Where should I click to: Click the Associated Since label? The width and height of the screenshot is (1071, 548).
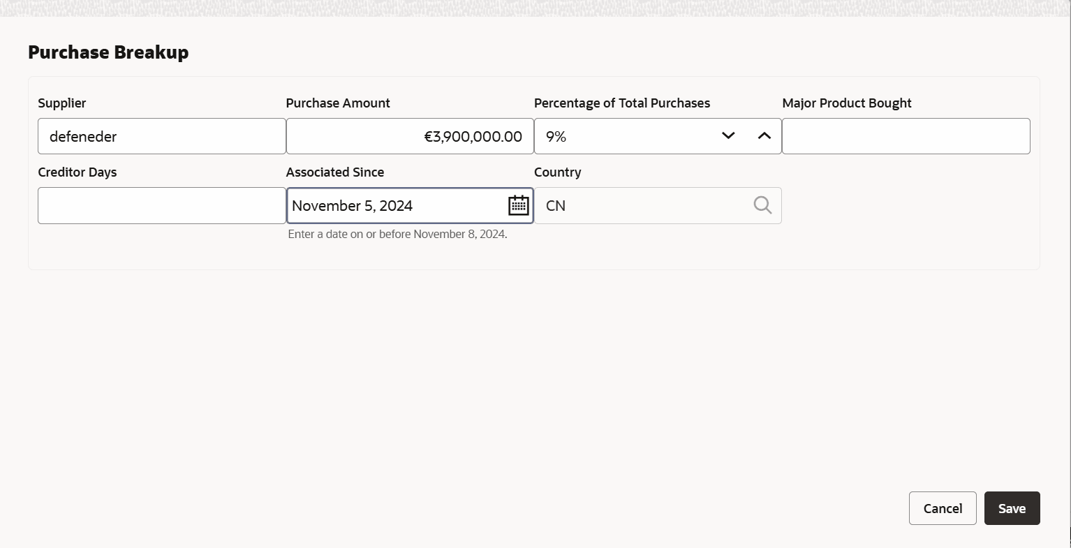[335, 172]
